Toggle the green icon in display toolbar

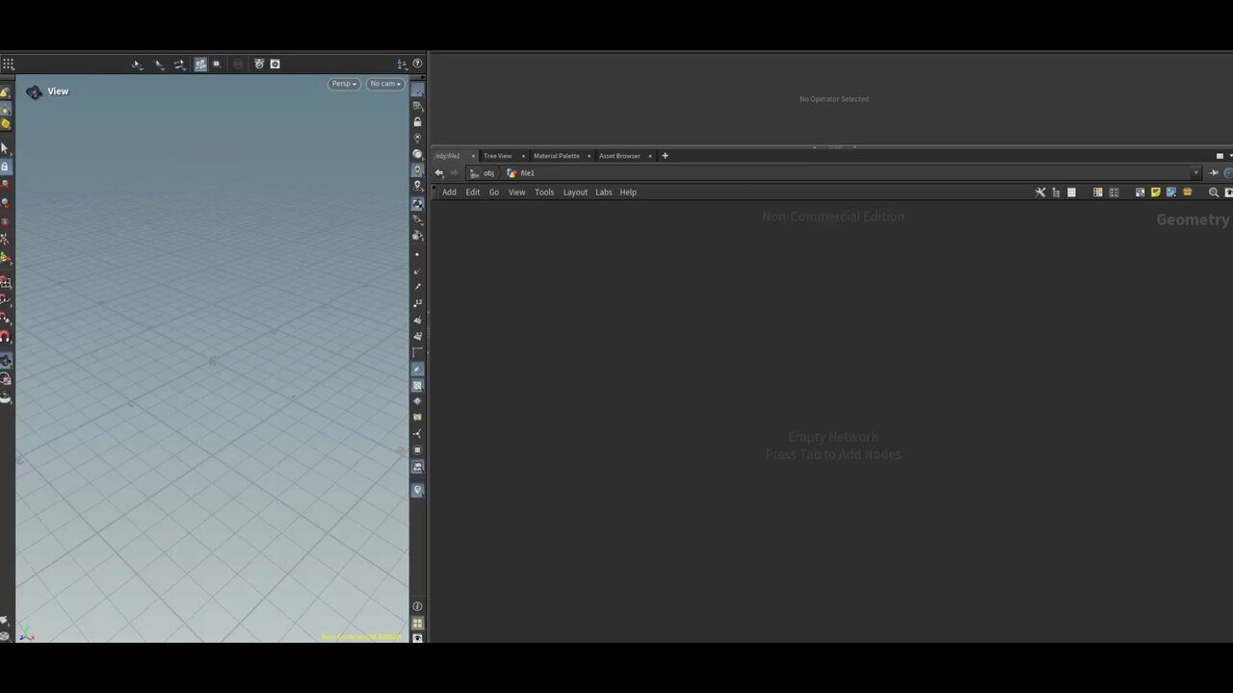pyautogui.click(x=417, y=417)
